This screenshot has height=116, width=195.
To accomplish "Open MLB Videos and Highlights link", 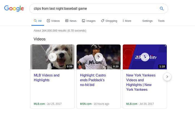I will (x=47, y=77).
